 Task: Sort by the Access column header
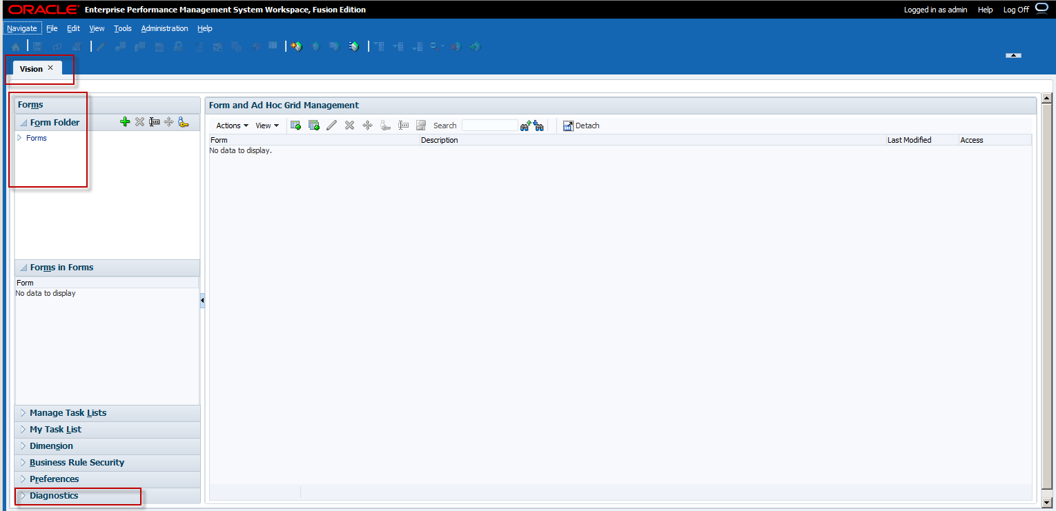click(x=995, y=140)
